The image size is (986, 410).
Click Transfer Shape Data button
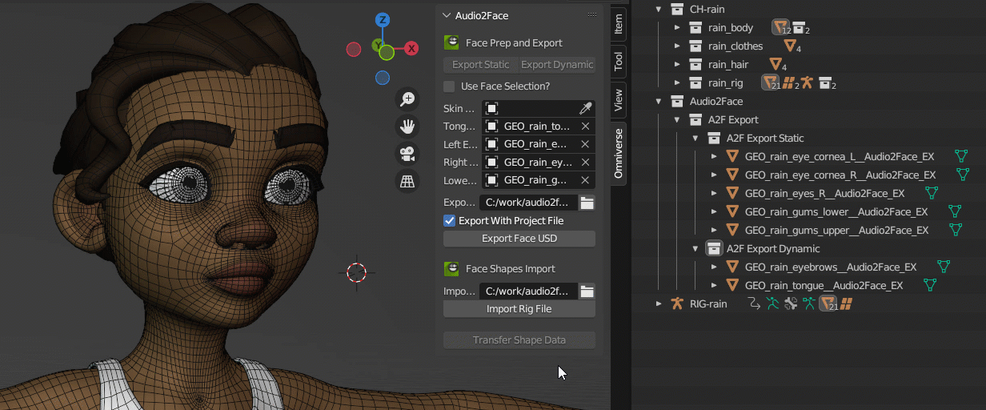click(x=519, y=340)
